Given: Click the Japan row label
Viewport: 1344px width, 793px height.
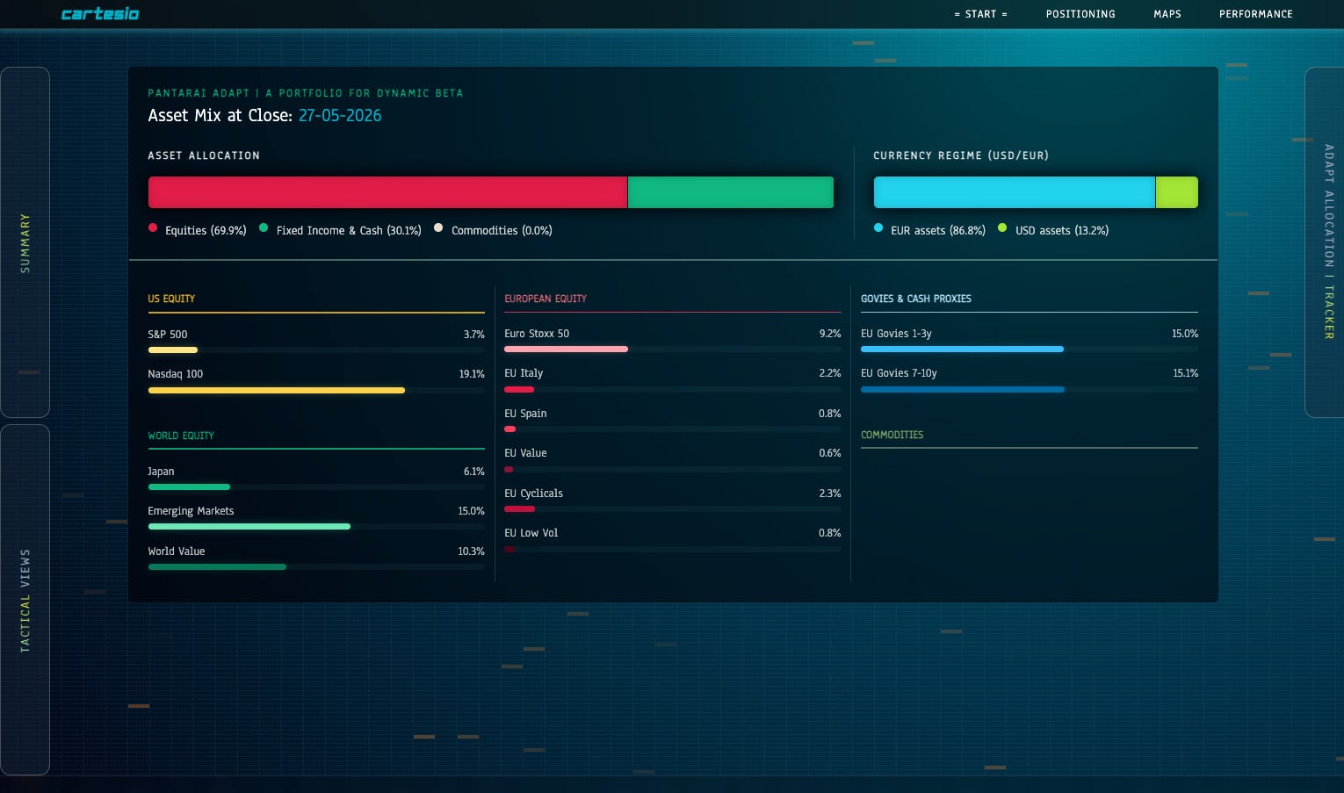Looking at the screenshot, I should coord(161,472).
